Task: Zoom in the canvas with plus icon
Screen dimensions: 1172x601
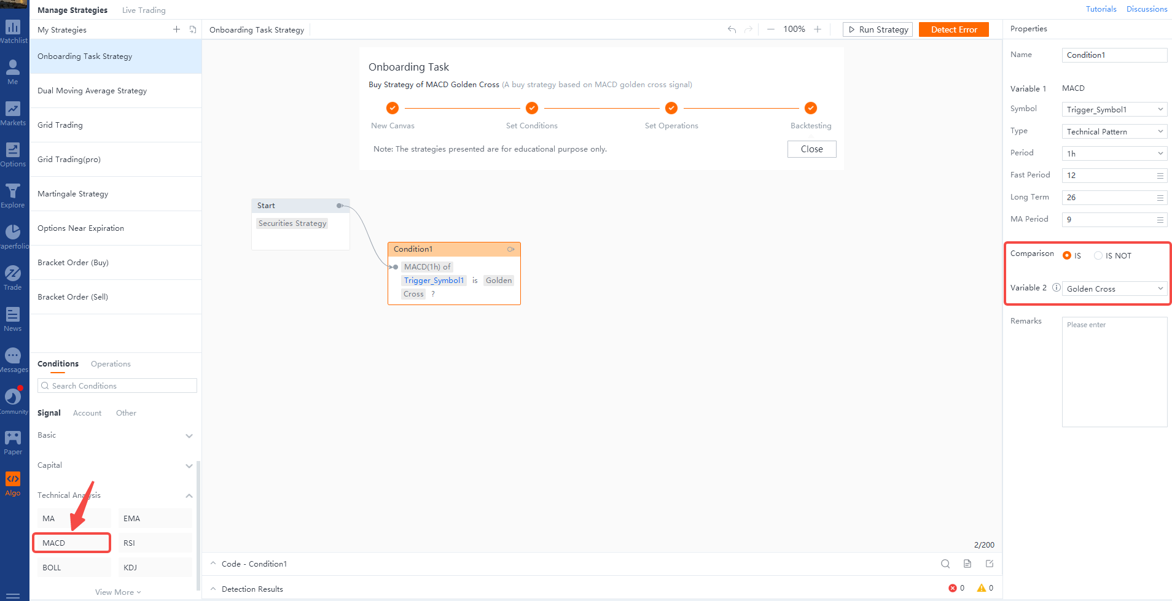Action: pos(818,29)
